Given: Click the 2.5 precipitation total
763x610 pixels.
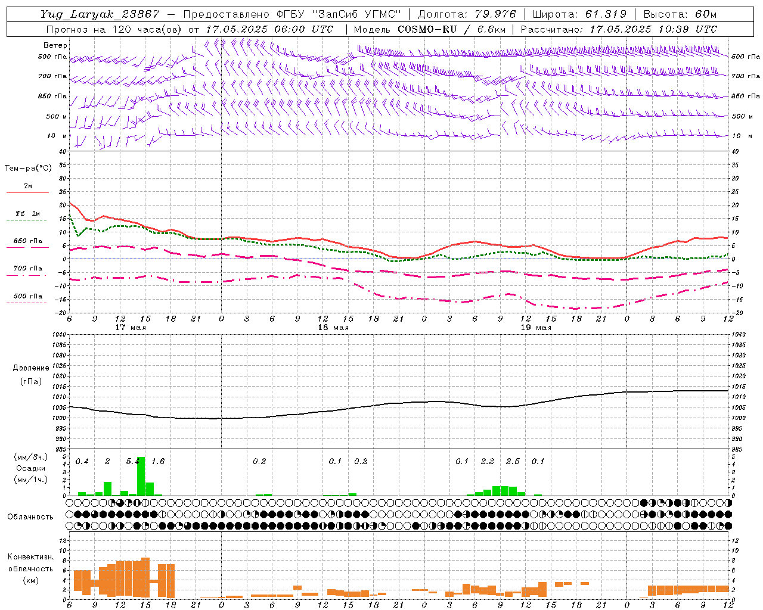Looking at the screenshot, I should (x=513, y=461).
